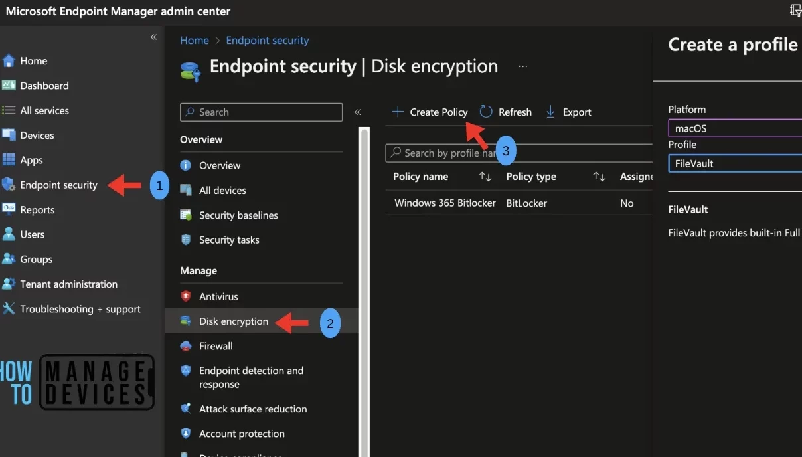This screenshot has height=457, width=802.
Task: Click the Refresh button label
Action: pyautogui.click(x=515, y=112)
